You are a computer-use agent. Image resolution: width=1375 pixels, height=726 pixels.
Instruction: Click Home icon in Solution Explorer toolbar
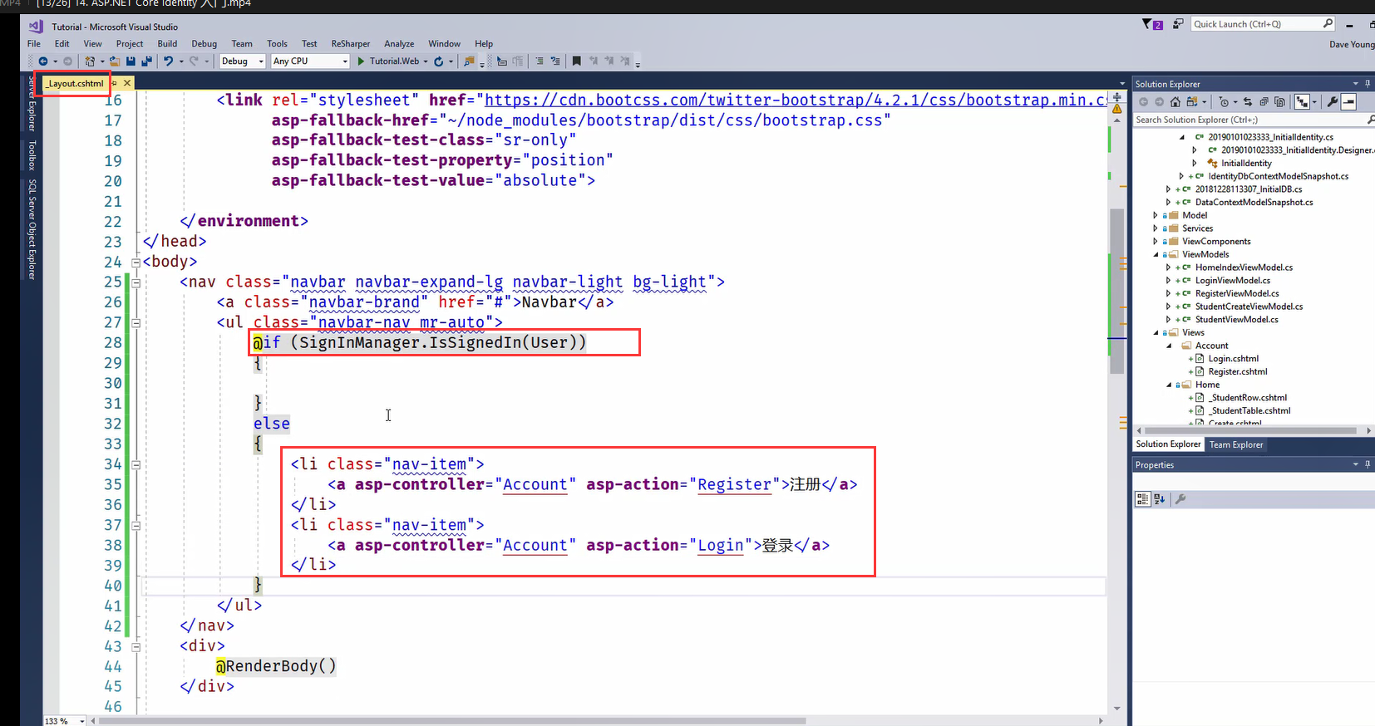tap(1175, 101)
